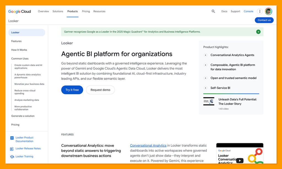Open the three-dot more options menu
This screenshot has width=282, height=169.
tap(259, 11)
